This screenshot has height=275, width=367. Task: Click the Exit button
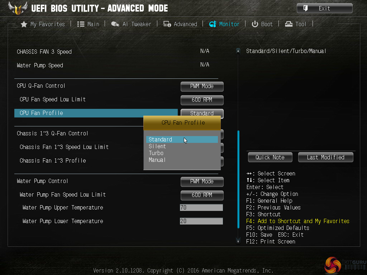point(325,9)
